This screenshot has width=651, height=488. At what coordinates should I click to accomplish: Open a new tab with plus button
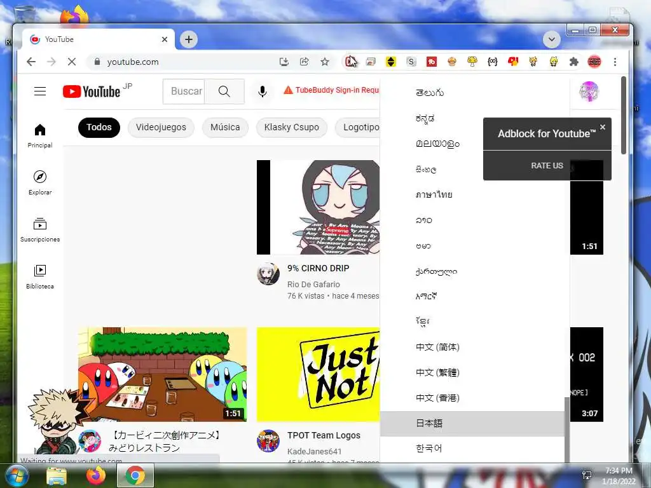coord(188,39)
